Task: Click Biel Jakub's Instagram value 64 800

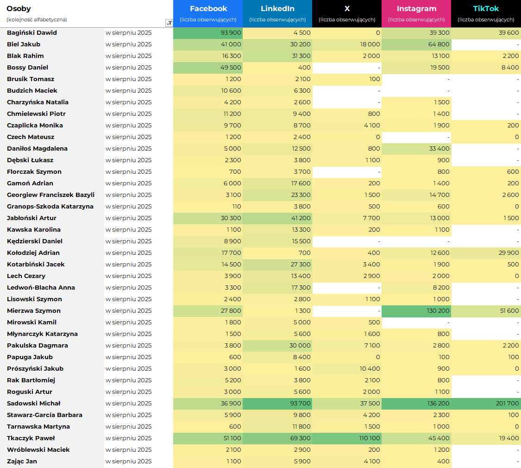Action: coord(437,44)
